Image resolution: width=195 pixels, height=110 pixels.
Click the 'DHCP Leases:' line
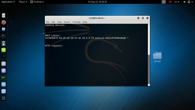(x=52, y=35)
